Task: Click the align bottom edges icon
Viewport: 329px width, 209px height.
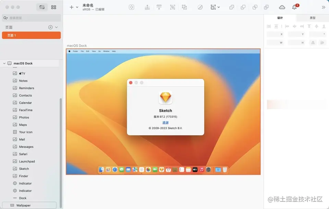Action: click(324, 26)
